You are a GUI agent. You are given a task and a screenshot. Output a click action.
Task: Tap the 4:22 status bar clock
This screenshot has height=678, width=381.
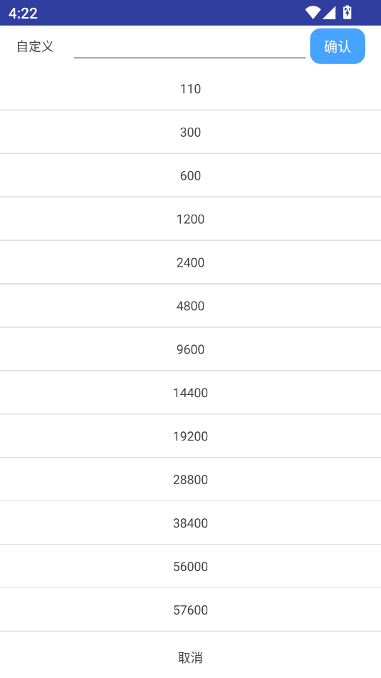23,13
